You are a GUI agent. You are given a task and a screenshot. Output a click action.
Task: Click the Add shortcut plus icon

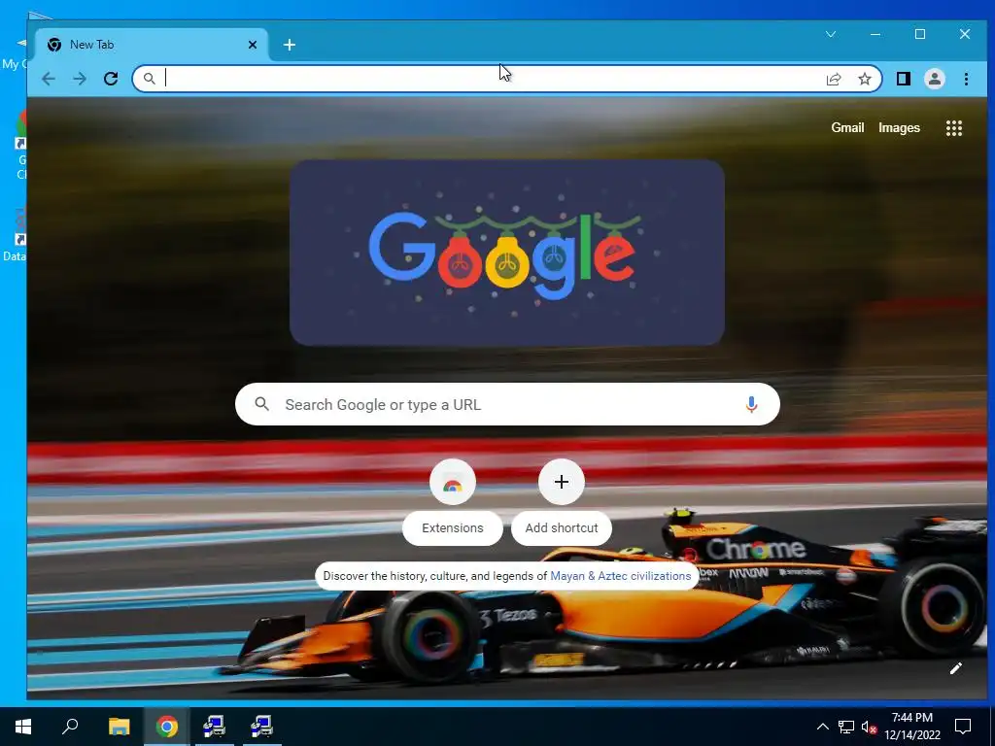(x=562, y=482)
